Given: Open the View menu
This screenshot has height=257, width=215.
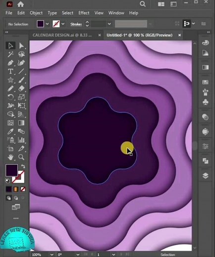Looking at the screenshot, I should pyautogui.click(x=99, y=13).
